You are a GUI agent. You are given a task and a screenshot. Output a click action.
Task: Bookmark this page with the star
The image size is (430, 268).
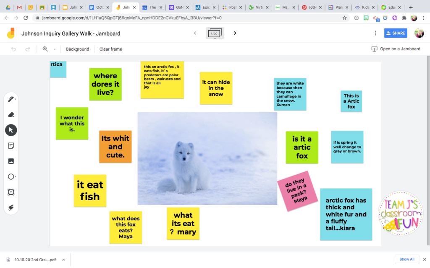point(344,18)
